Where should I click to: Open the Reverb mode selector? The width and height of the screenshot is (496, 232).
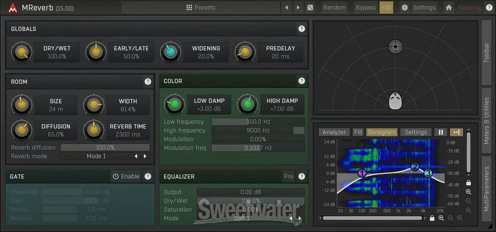(96, 156)
